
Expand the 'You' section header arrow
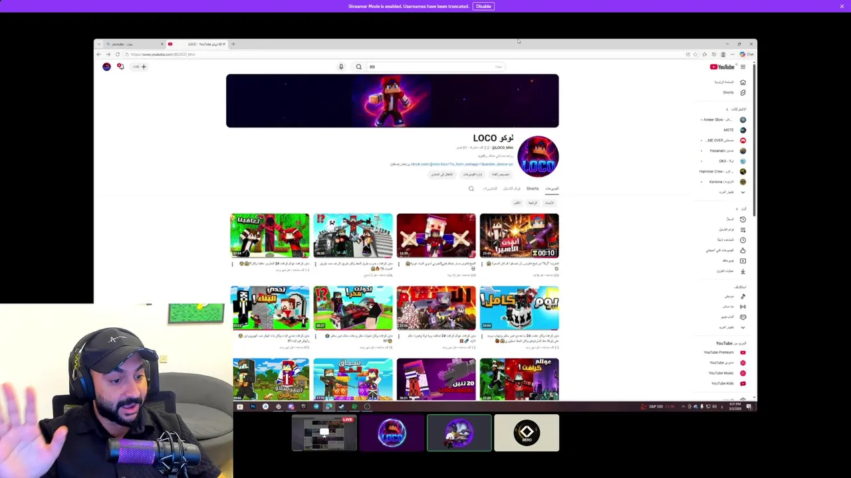tap(737, 208)
